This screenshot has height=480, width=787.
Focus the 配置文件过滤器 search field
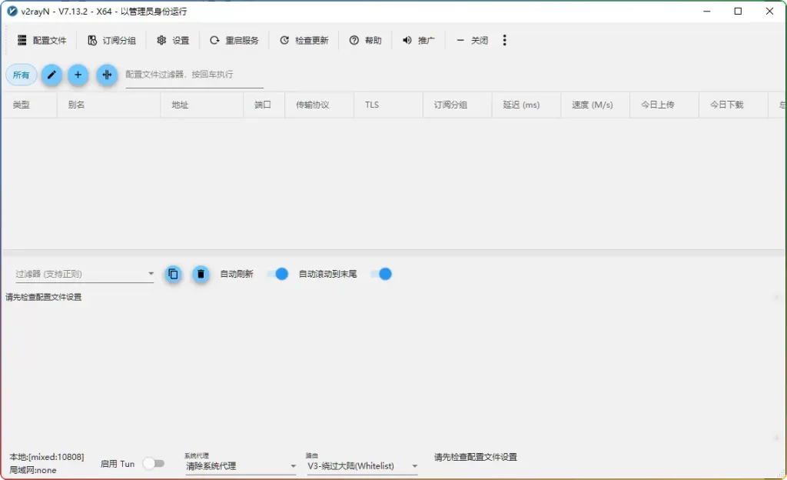click(x=194, y=75)
